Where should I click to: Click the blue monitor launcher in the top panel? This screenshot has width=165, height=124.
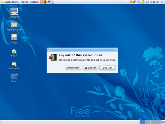(x=49, y=2)
